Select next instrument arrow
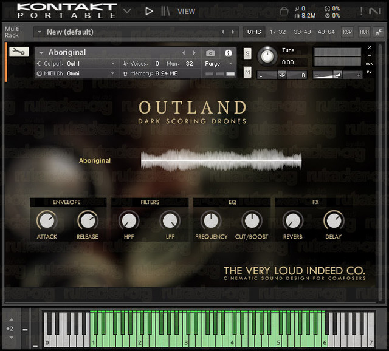389x351 pixels. tap(194, 53)
